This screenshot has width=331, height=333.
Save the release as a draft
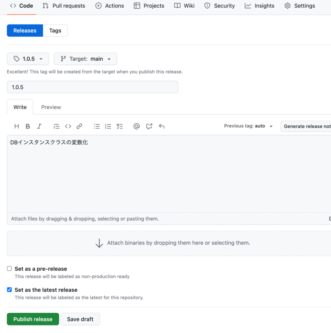click(80, 319)
